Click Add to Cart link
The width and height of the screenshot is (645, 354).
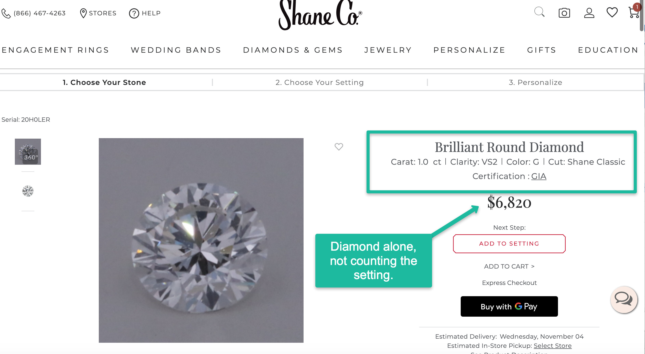point(509,267)
